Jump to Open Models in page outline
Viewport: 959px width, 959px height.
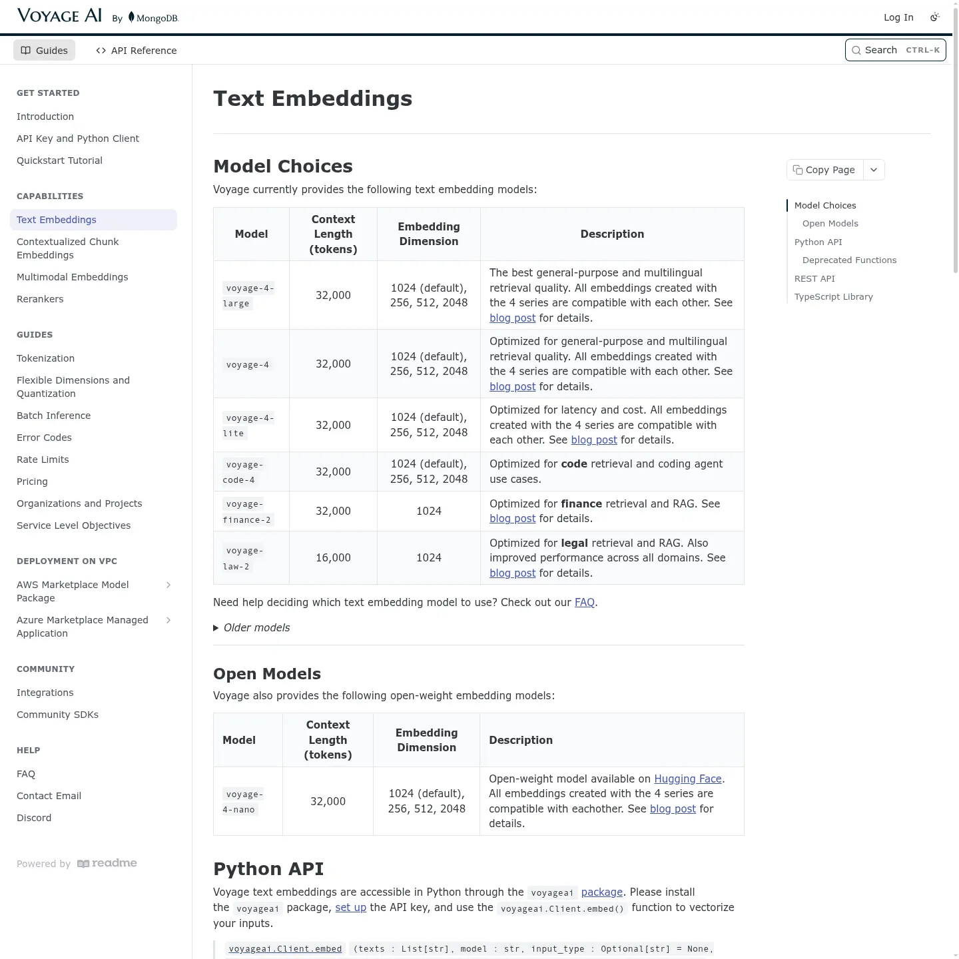[x=830, y=224]
